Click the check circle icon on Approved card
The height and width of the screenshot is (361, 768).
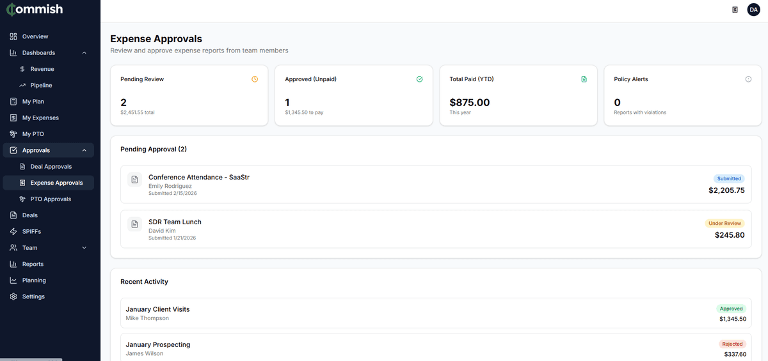click(x=419, y=79)
